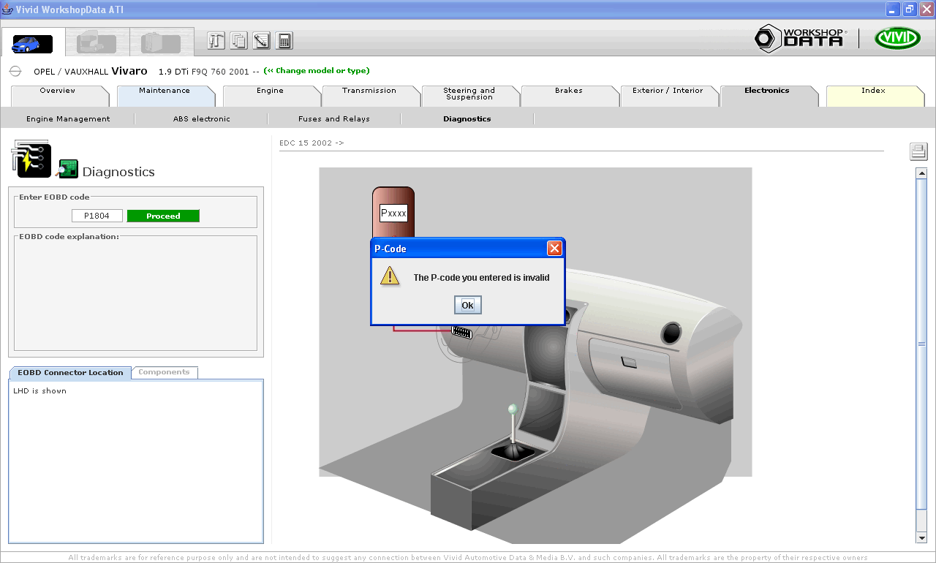Viewport: 936px width, 563px height.
Task: Click the Opel brand logo
Action: click(15, 71)
